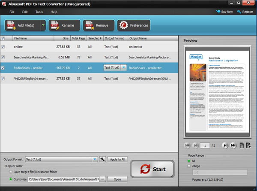
Task: Open the Tools menu
Action: point(39,12)
